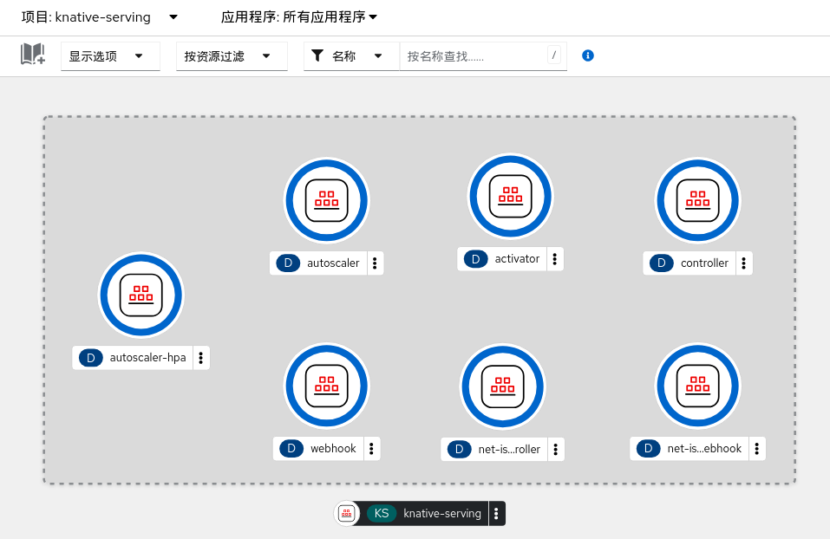The height and width of the screenshot is (539, 830).
Task: Open kebab menu for net-is...roller
Action: point(555,449)
